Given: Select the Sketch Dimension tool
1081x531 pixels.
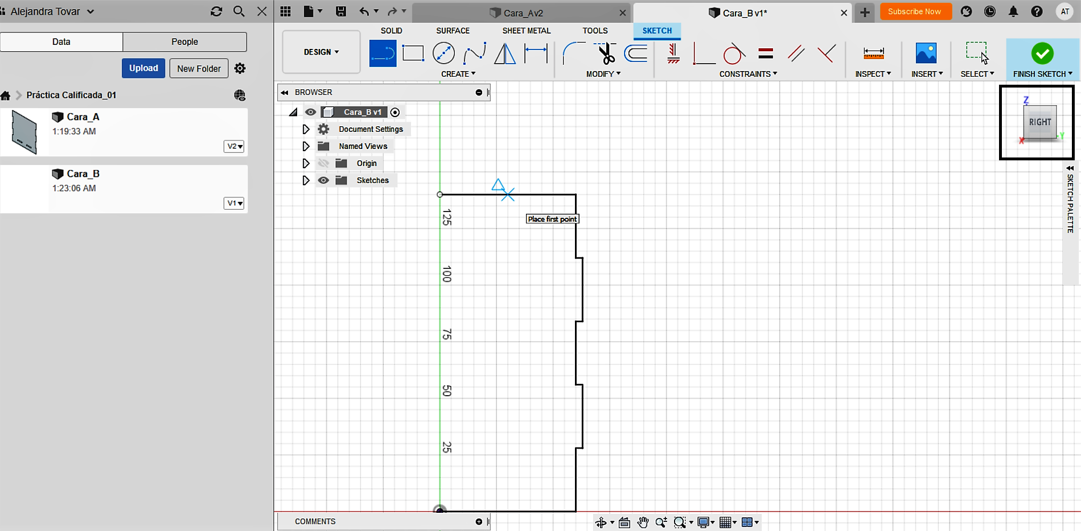Looking at the screenshot, I should 536,53.
